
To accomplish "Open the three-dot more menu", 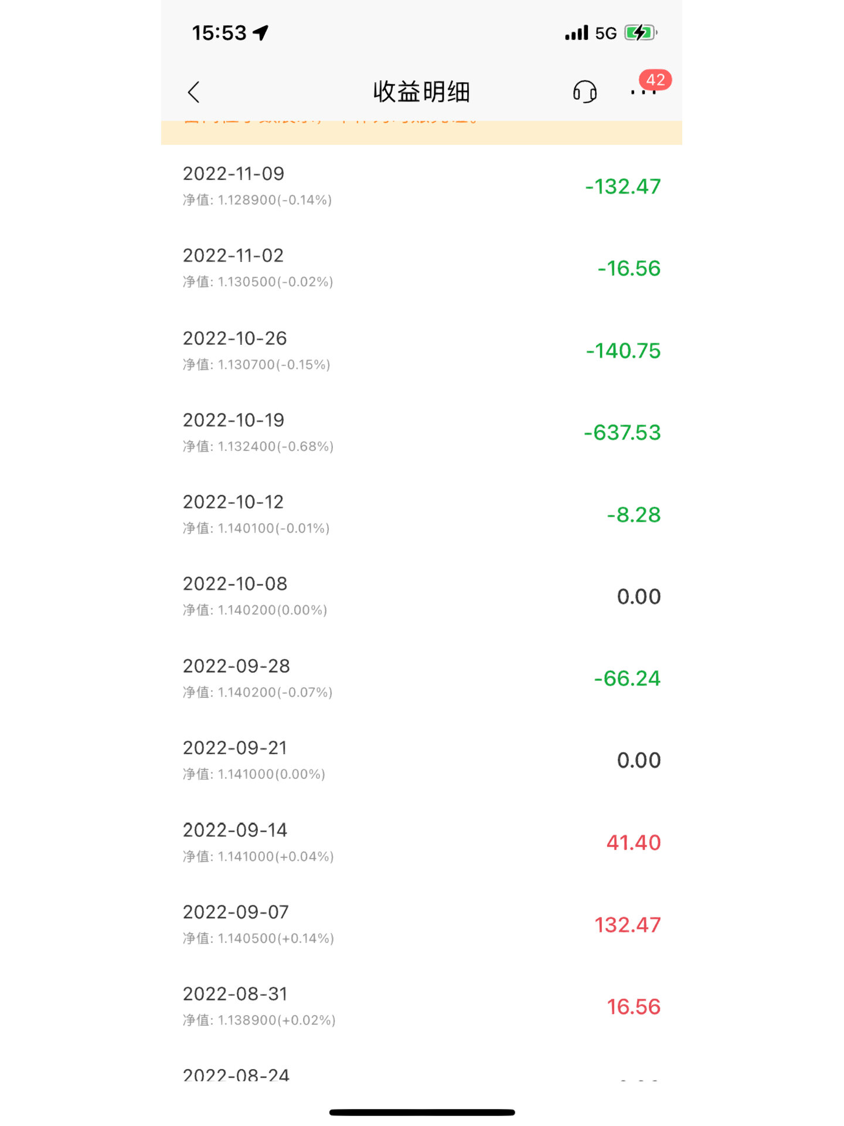I will pyautogui.click(x=643, y=92).
